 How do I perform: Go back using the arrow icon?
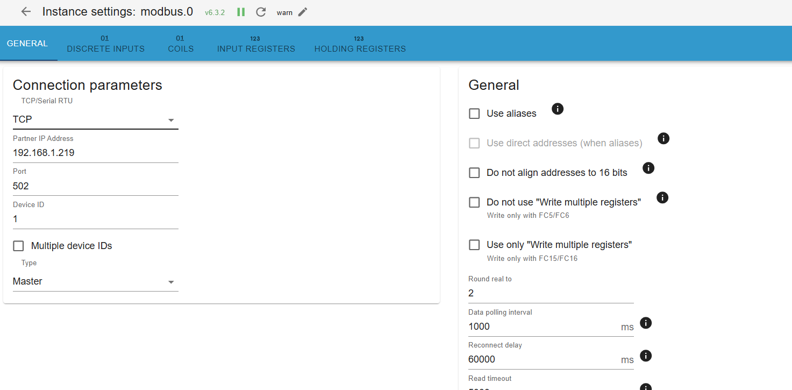[26, 12]
